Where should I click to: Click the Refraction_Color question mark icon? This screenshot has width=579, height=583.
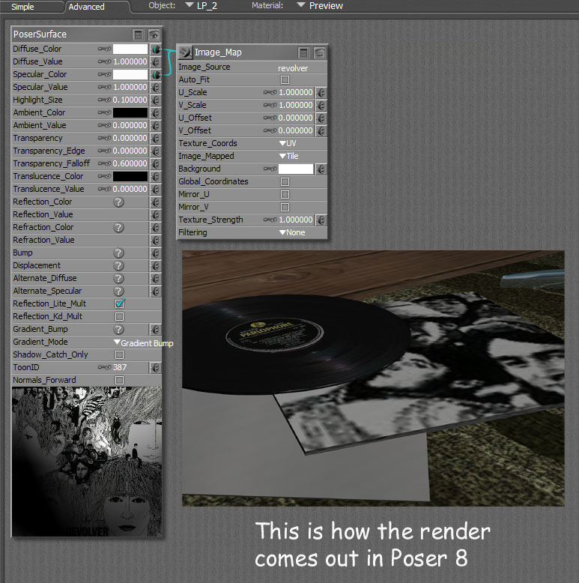[x=118, y=228]
